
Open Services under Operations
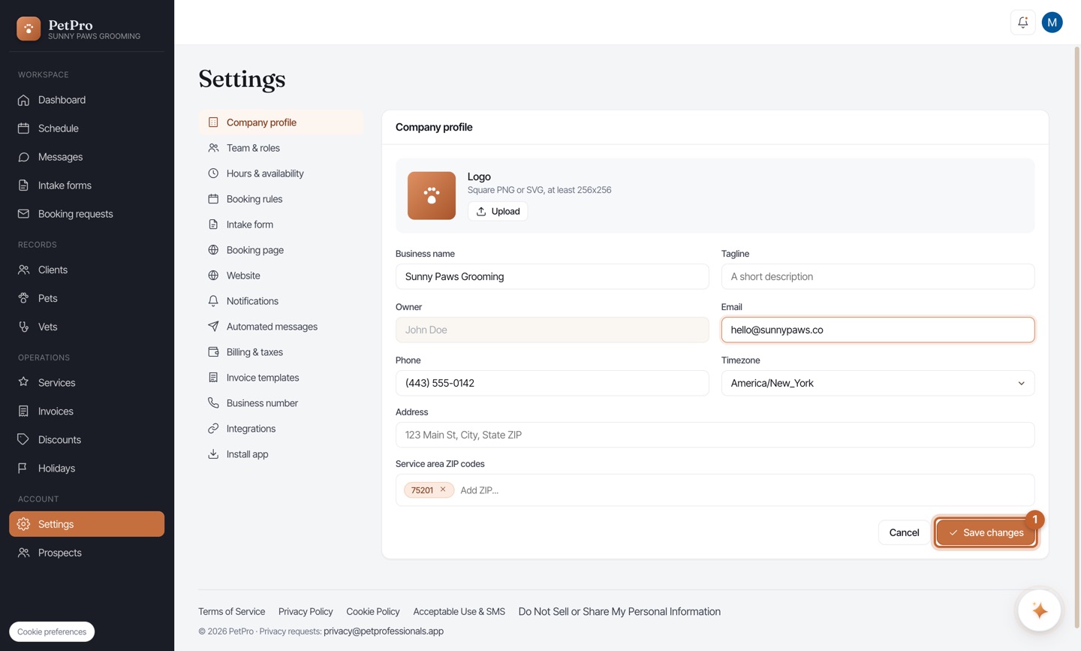coord(87,382)
